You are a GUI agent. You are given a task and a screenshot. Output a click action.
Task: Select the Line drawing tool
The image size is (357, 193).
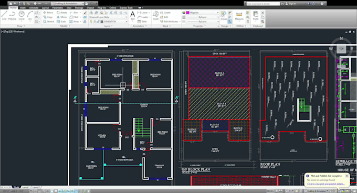[x=4, y=16]
